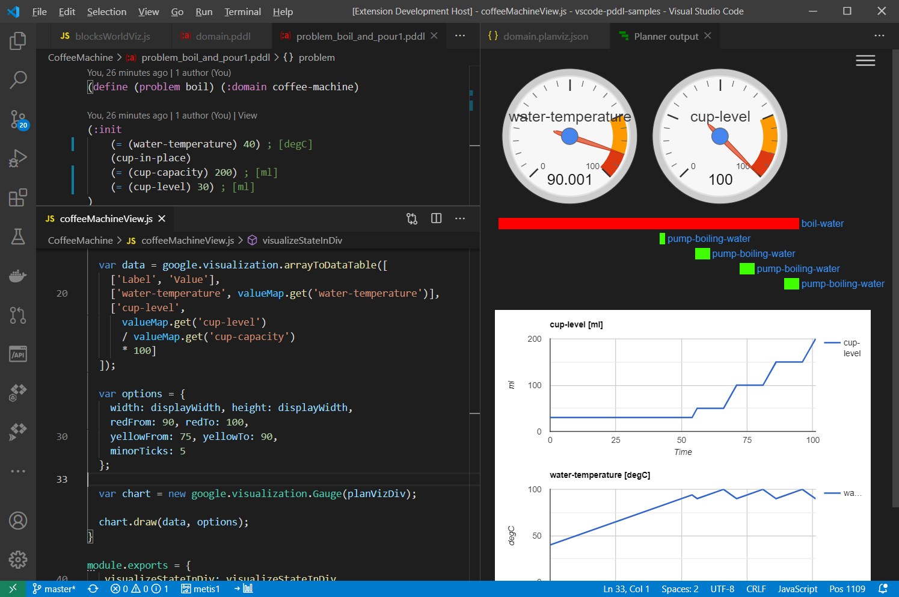
Task: Click the cup-level legend entry
Action: click(842, 348)
